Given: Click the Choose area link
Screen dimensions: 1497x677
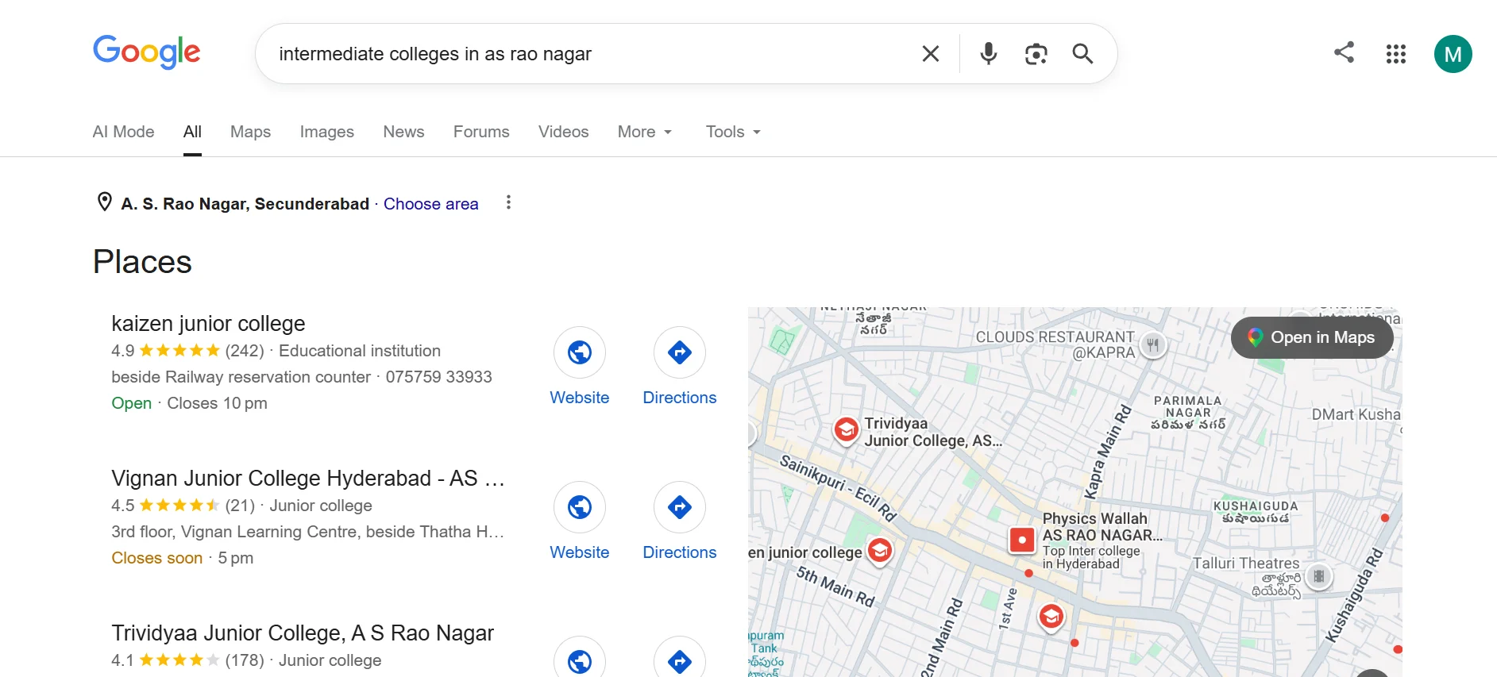Looking at the screenshot, I should coord(431,204).
